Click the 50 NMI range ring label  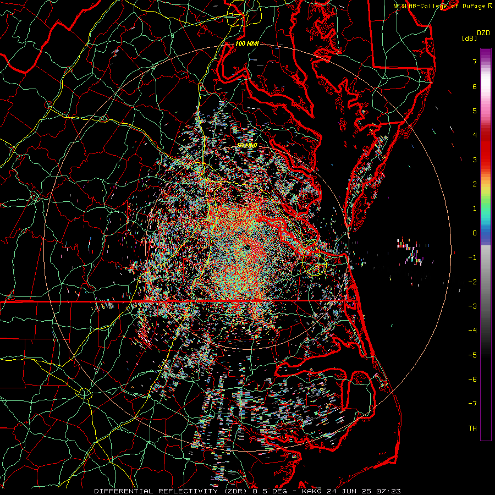247,146
